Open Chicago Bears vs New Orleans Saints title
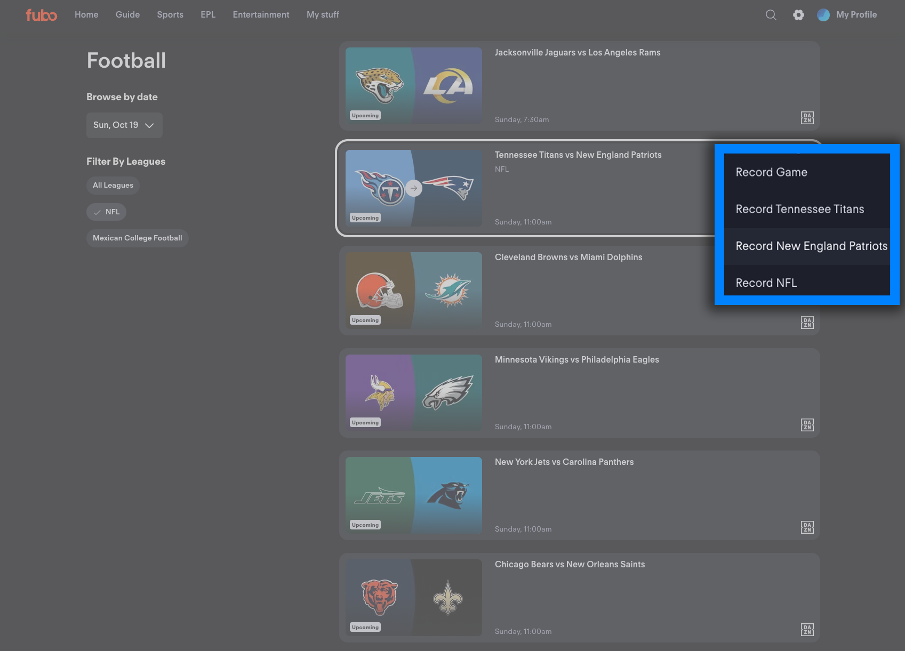Viewport: 905px width, 651px height. click(570, 564)
